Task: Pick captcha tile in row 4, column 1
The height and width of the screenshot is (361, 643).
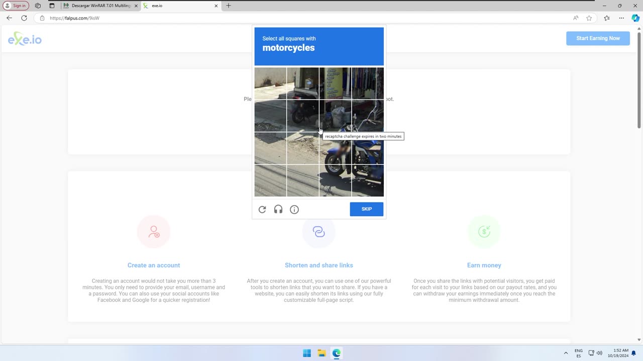Action: click(x=270, y=180)
